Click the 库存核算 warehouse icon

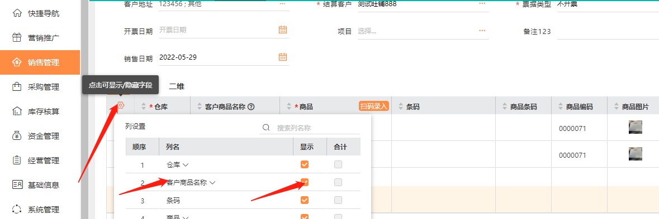(x=17, y=111)
